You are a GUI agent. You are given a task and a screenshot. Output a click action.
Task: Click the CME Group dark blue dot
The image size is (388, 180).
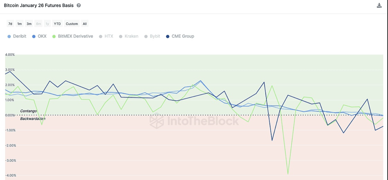point(168,36)
